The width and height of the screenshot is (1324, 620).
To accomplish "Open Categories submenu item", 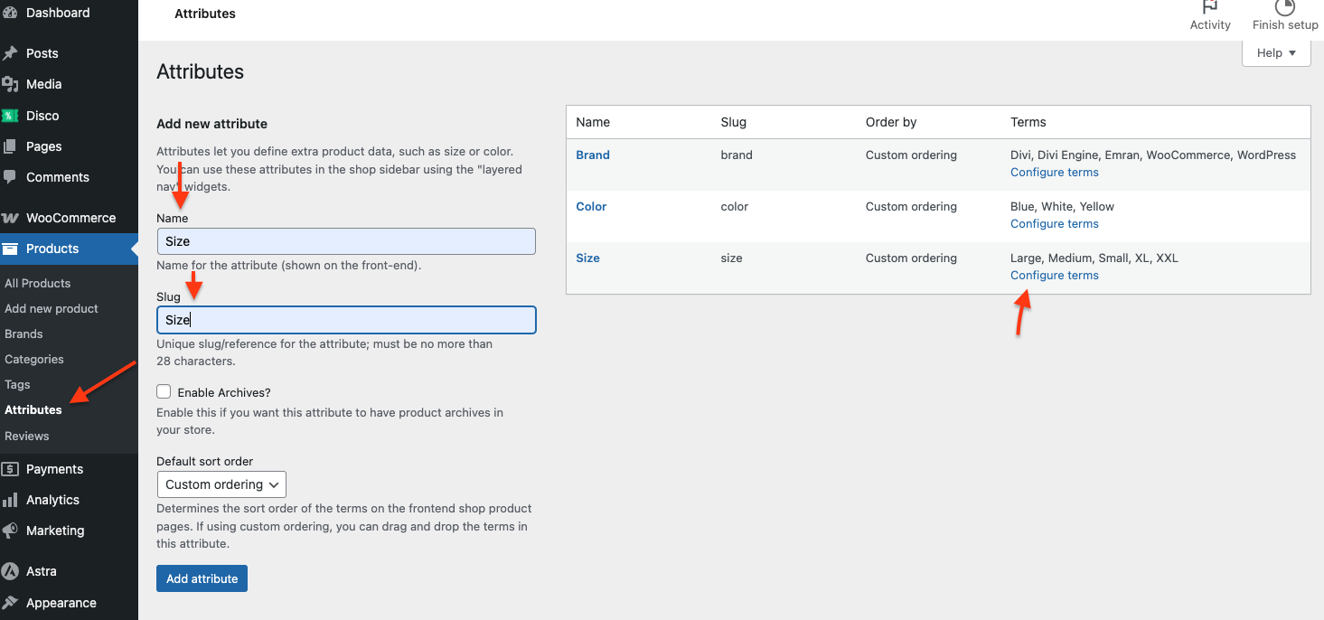I will click(34, 359).
